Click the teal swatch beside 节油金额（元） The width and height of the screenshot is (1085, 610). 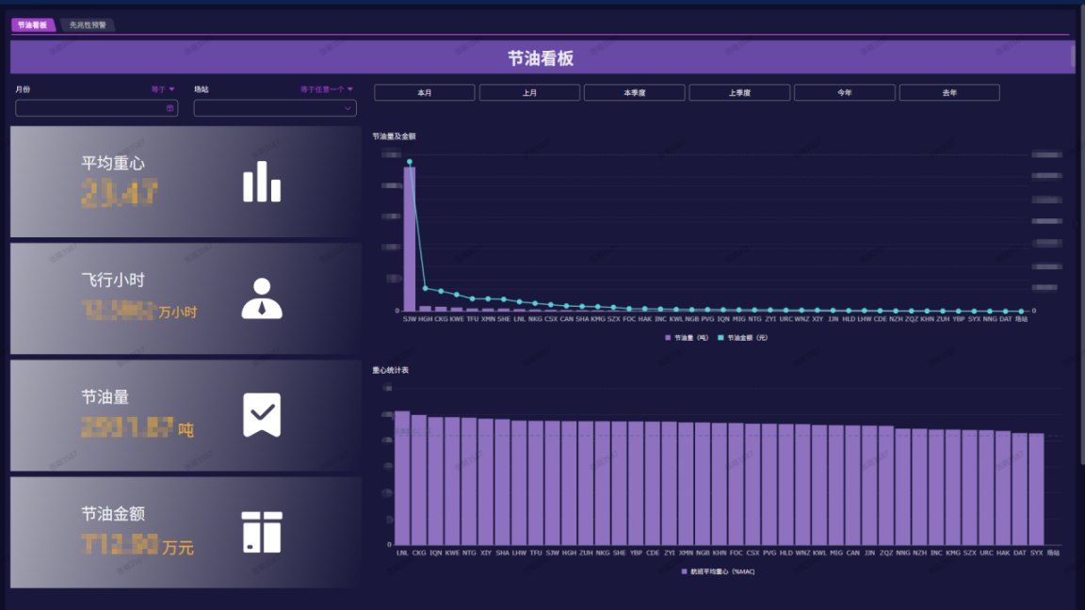tap(721, 338)
